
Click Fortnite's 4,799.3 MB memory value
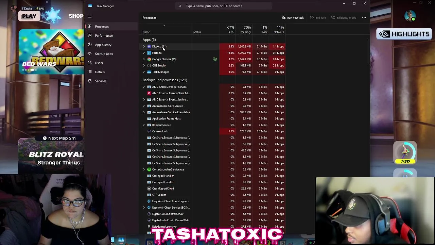click(x=244, y=53)
